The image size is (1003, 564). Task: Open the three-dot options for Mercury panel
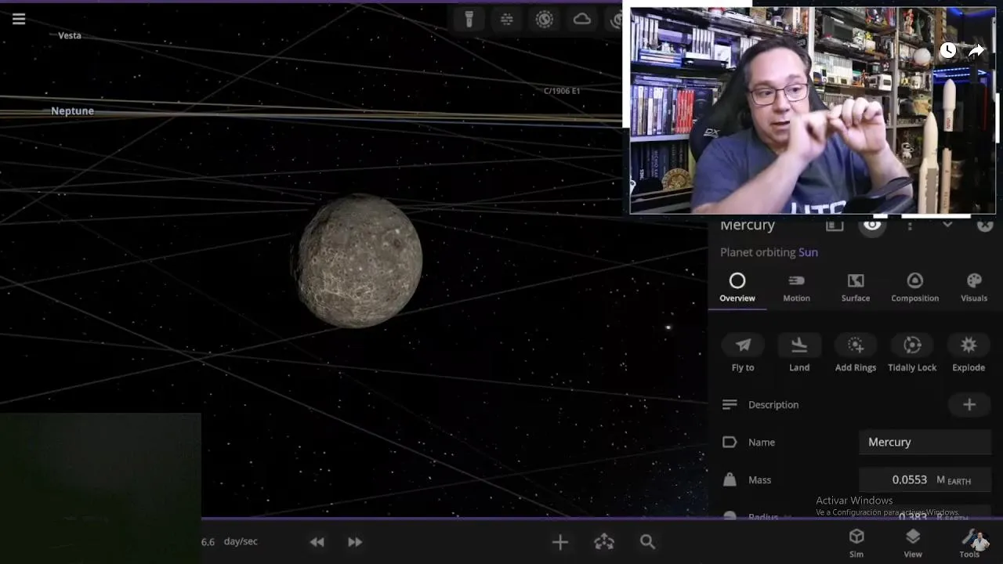tap(910, 225)
